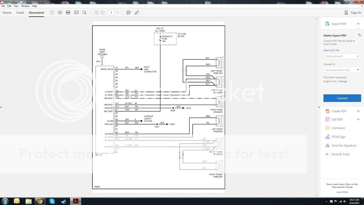This screenshot has height=205, width=364.
Task: Click the cloud upload icon
Action: [60, 12]
